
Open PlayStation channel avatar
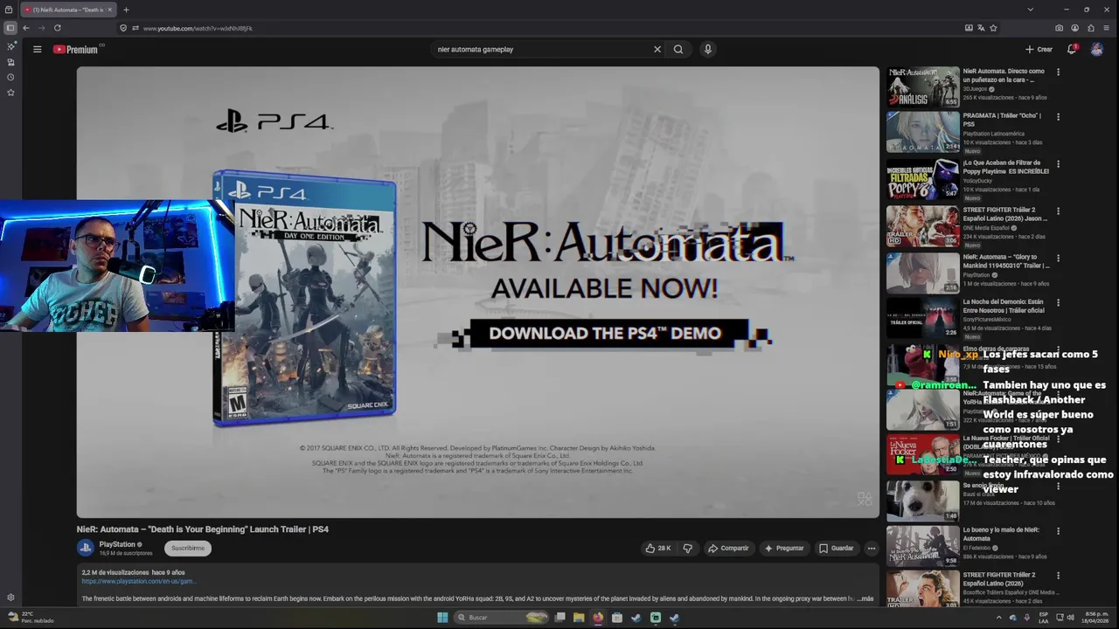(86, 548)
